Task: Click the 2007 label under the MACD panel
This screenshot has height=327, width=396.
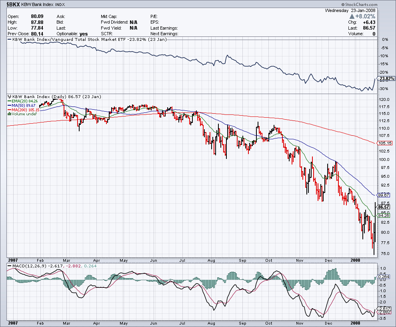Action: coord(13,323)
